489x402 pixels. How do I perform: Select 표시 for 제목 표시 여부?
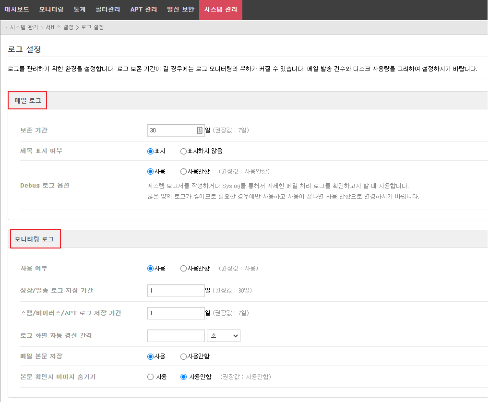click(151, 151)
